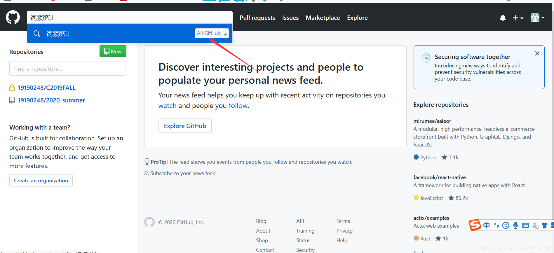Open the user avatar menu
The width and height of the screenshot is (554, 253).
pos(537,18)
